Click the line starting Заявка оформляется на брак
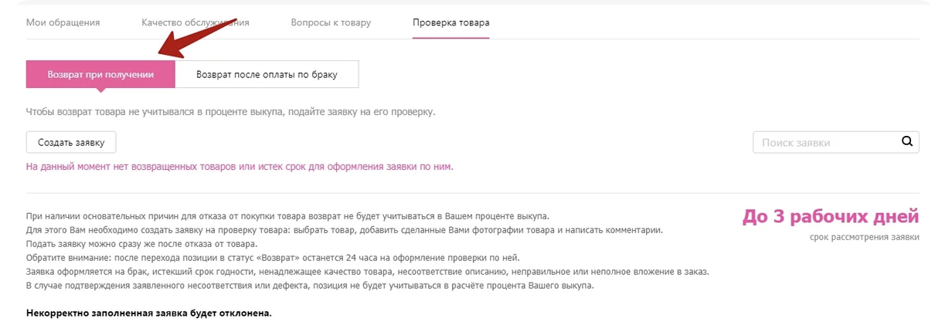Viewport: 952px width, 332px height. (x=368, y=272)
